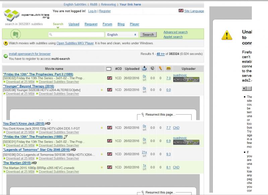The width and height of the screenshot is (268, 195).
Task: Click the OpenSubtitles.org logo
Action: [26, 15]
